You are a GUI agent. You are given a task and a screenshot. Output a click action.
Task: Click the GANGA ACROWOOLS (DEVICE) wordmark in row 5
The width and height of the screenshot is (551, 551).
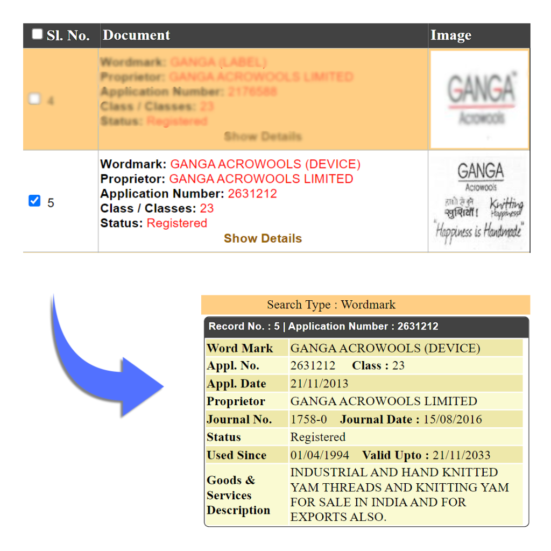click(x=265, y=164)
